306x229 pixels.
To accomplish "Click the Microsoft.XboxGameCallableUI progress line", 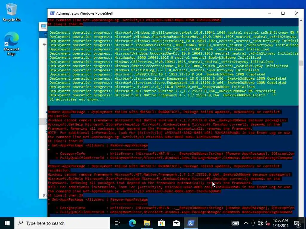I will point(174,45).
